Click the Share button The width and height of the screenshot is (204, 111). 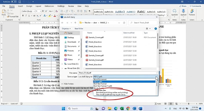point(183,6)
